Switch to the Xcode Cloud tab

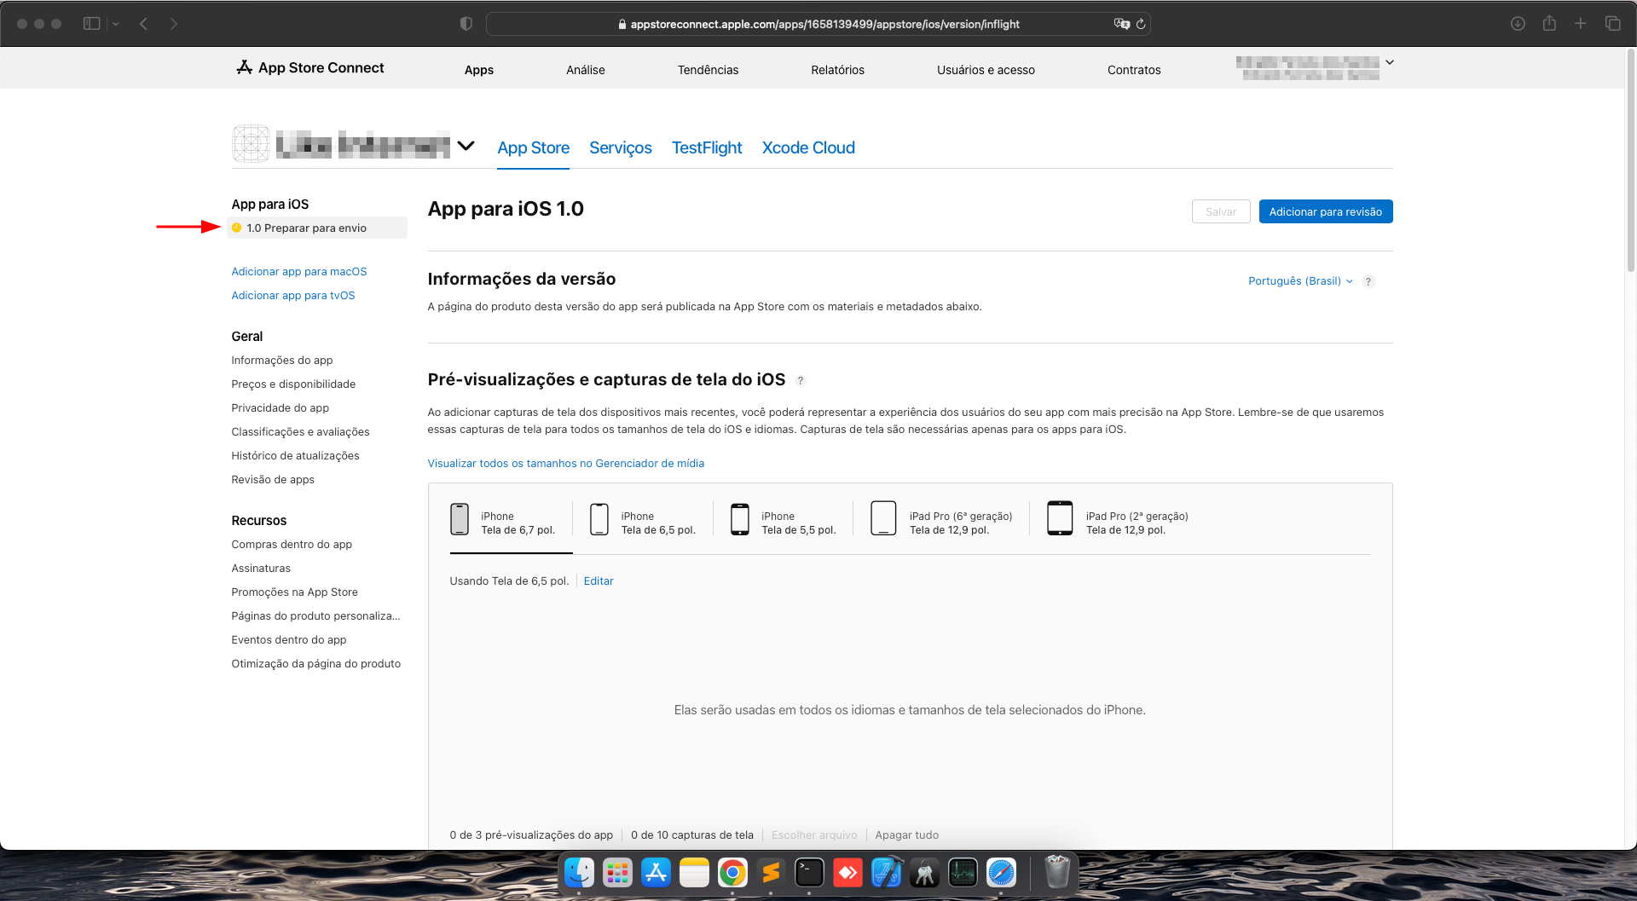(x=808, y=147)
